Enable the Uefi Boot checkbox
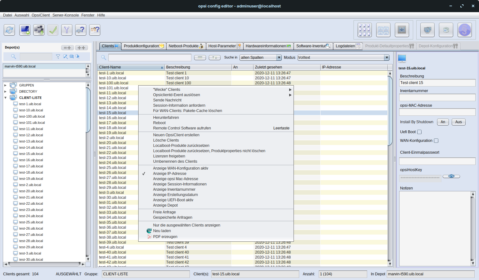Screen dimensions: 479x280 pos(419,132)
